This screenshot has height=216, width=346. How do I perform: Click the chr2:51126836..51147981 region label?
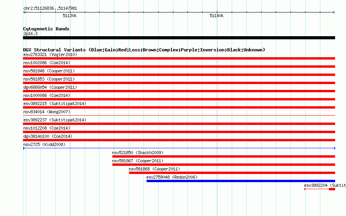(x=50, y=9)
